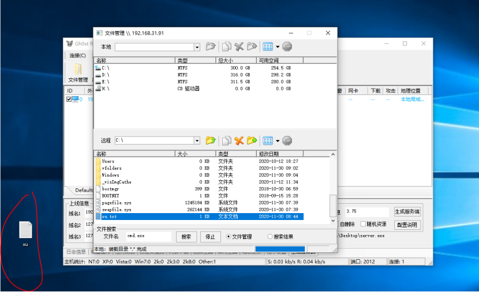
Task: Click the 3.75 version field in Gh0st window
Action: 367,211
